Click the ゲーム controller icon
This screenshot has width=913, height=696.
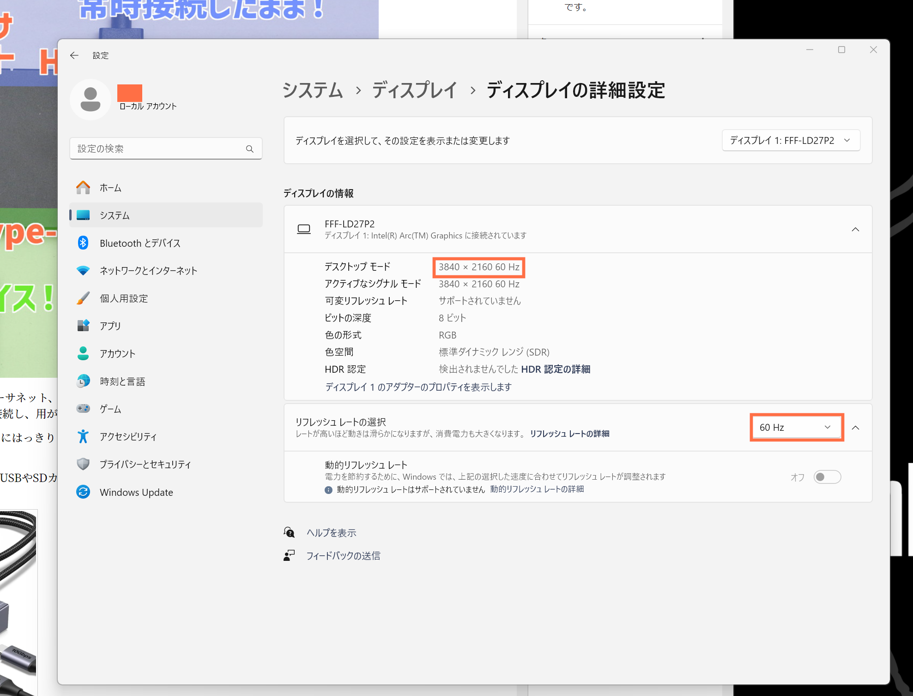83,409
